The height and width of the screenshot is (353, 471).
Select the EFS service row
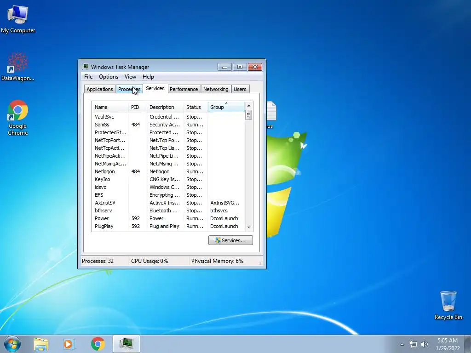[168, 195]
